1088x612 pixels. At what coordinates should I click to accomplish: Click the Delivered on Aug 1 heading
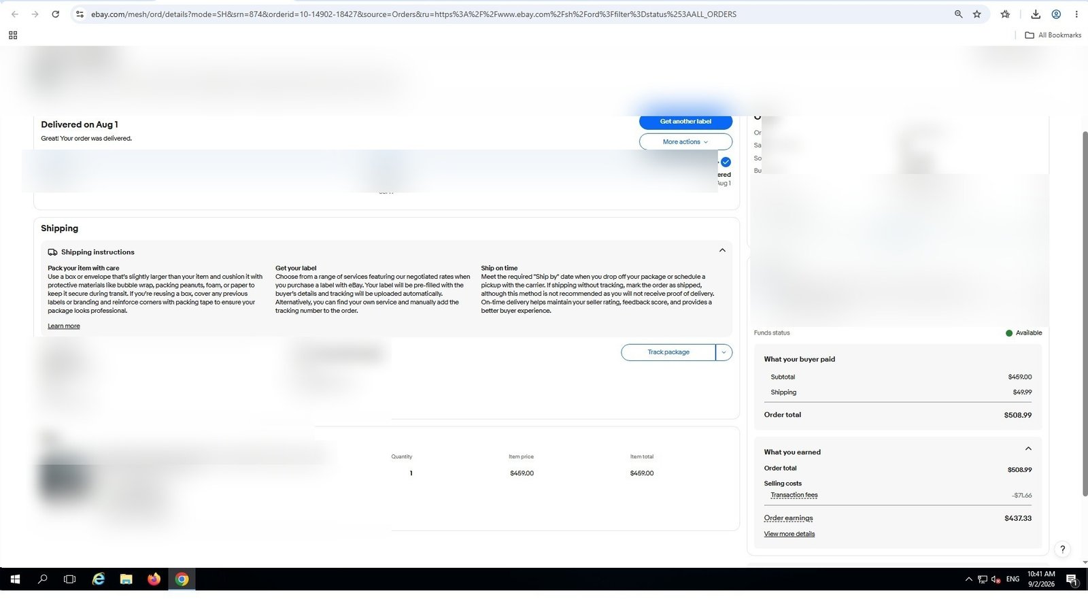click(x=80, y=124)
